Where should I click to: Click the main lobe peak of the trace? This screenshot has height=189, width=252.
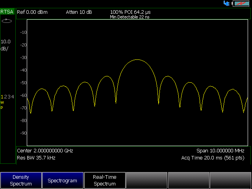coord(137,59)
